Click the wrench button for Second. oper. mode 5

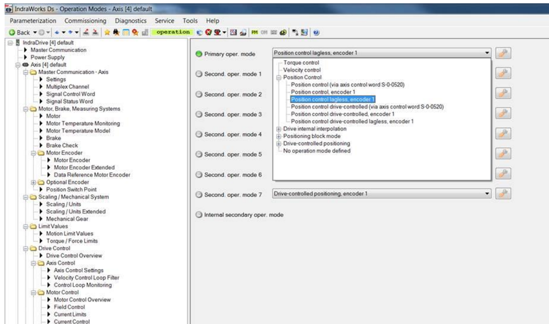click(503, 153)
